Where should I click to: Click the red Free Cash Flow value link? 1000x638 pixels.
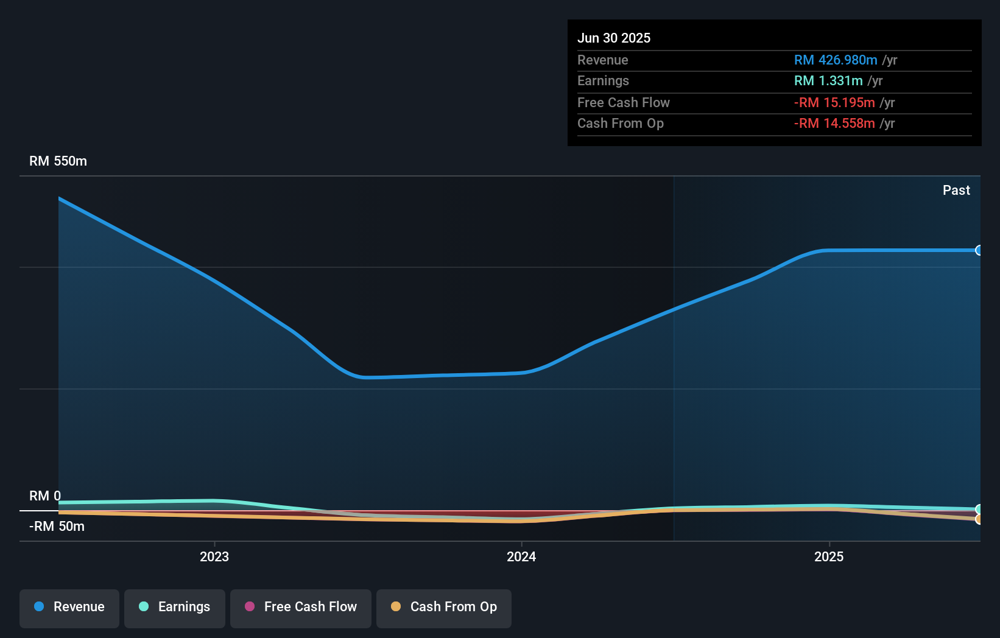[x=836, y=103]
